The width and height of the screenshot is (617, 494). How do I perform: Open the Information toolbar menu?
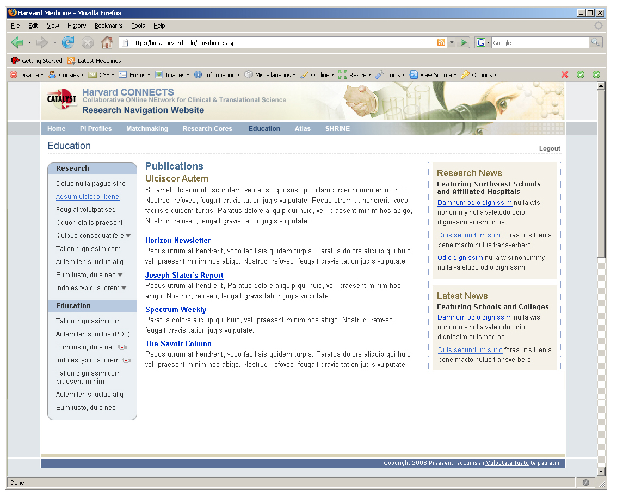217,74
